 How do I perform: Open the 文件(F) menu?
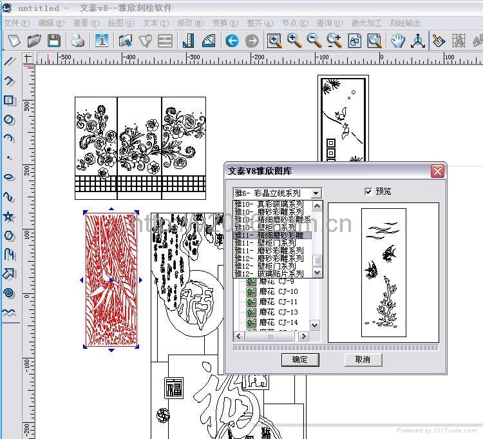coord(17,23)
